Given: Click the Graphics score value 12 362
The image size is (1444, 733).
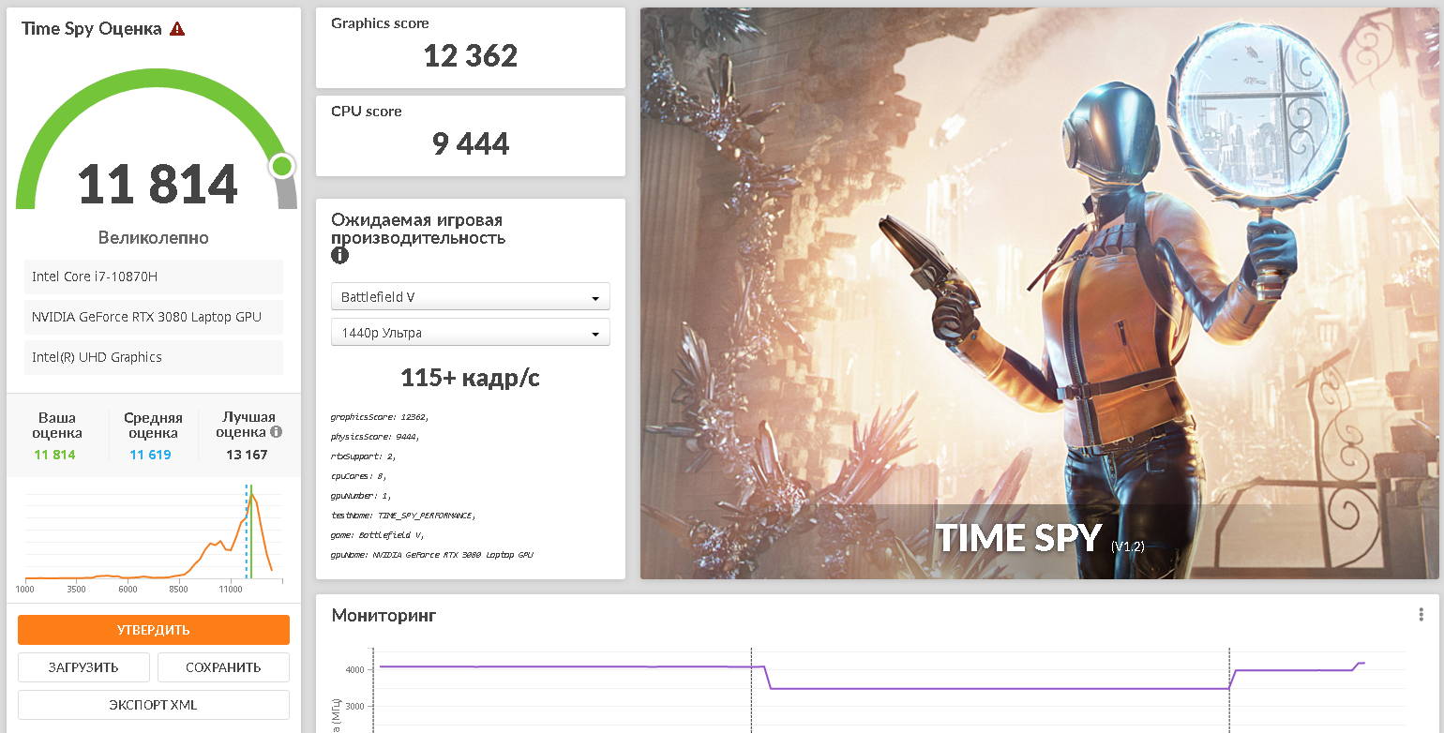Looking at the screenshot, I should [x=471, y=55].
